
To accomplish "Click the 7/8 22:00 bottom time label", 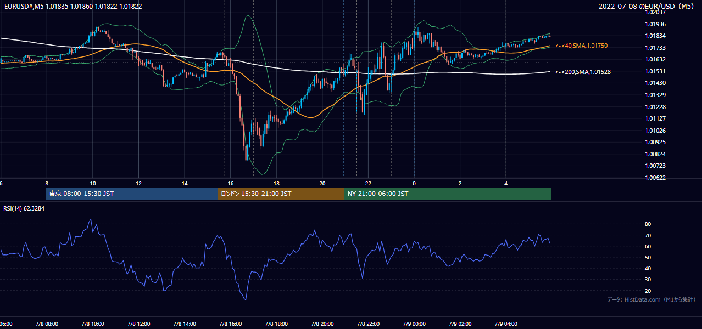I will click(368, 324).
